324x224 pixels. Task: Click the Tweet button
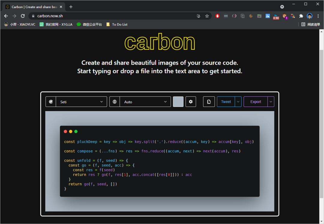pos(226,102)
